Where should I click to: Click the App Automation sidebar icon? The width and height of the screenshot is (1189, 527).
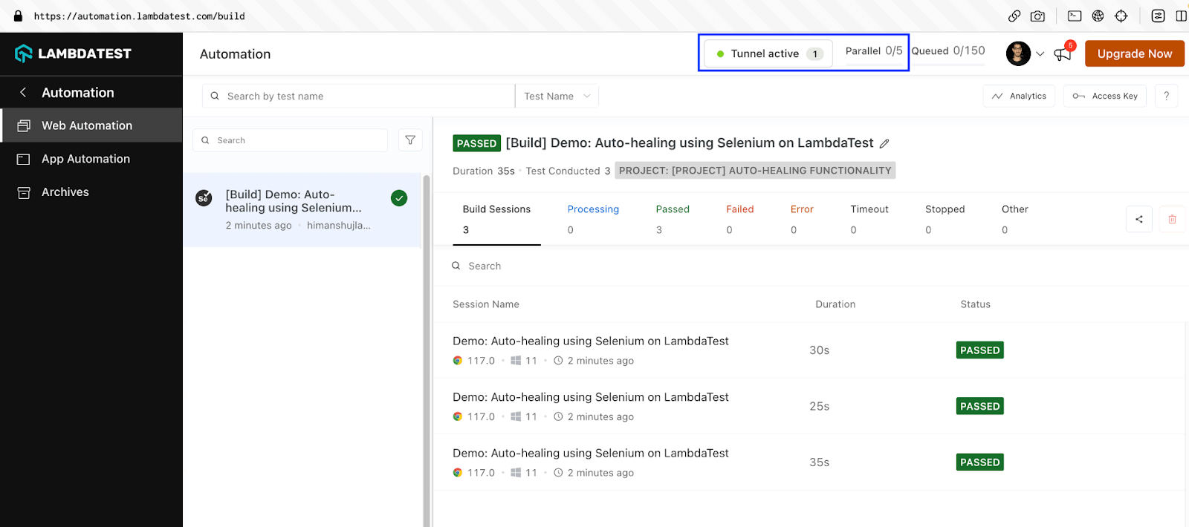[x=24, y=159]
